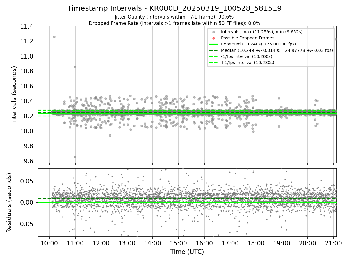
Task: Click the 16:00 time tick label
Action: pyautogui.click(x=204, y=243)
